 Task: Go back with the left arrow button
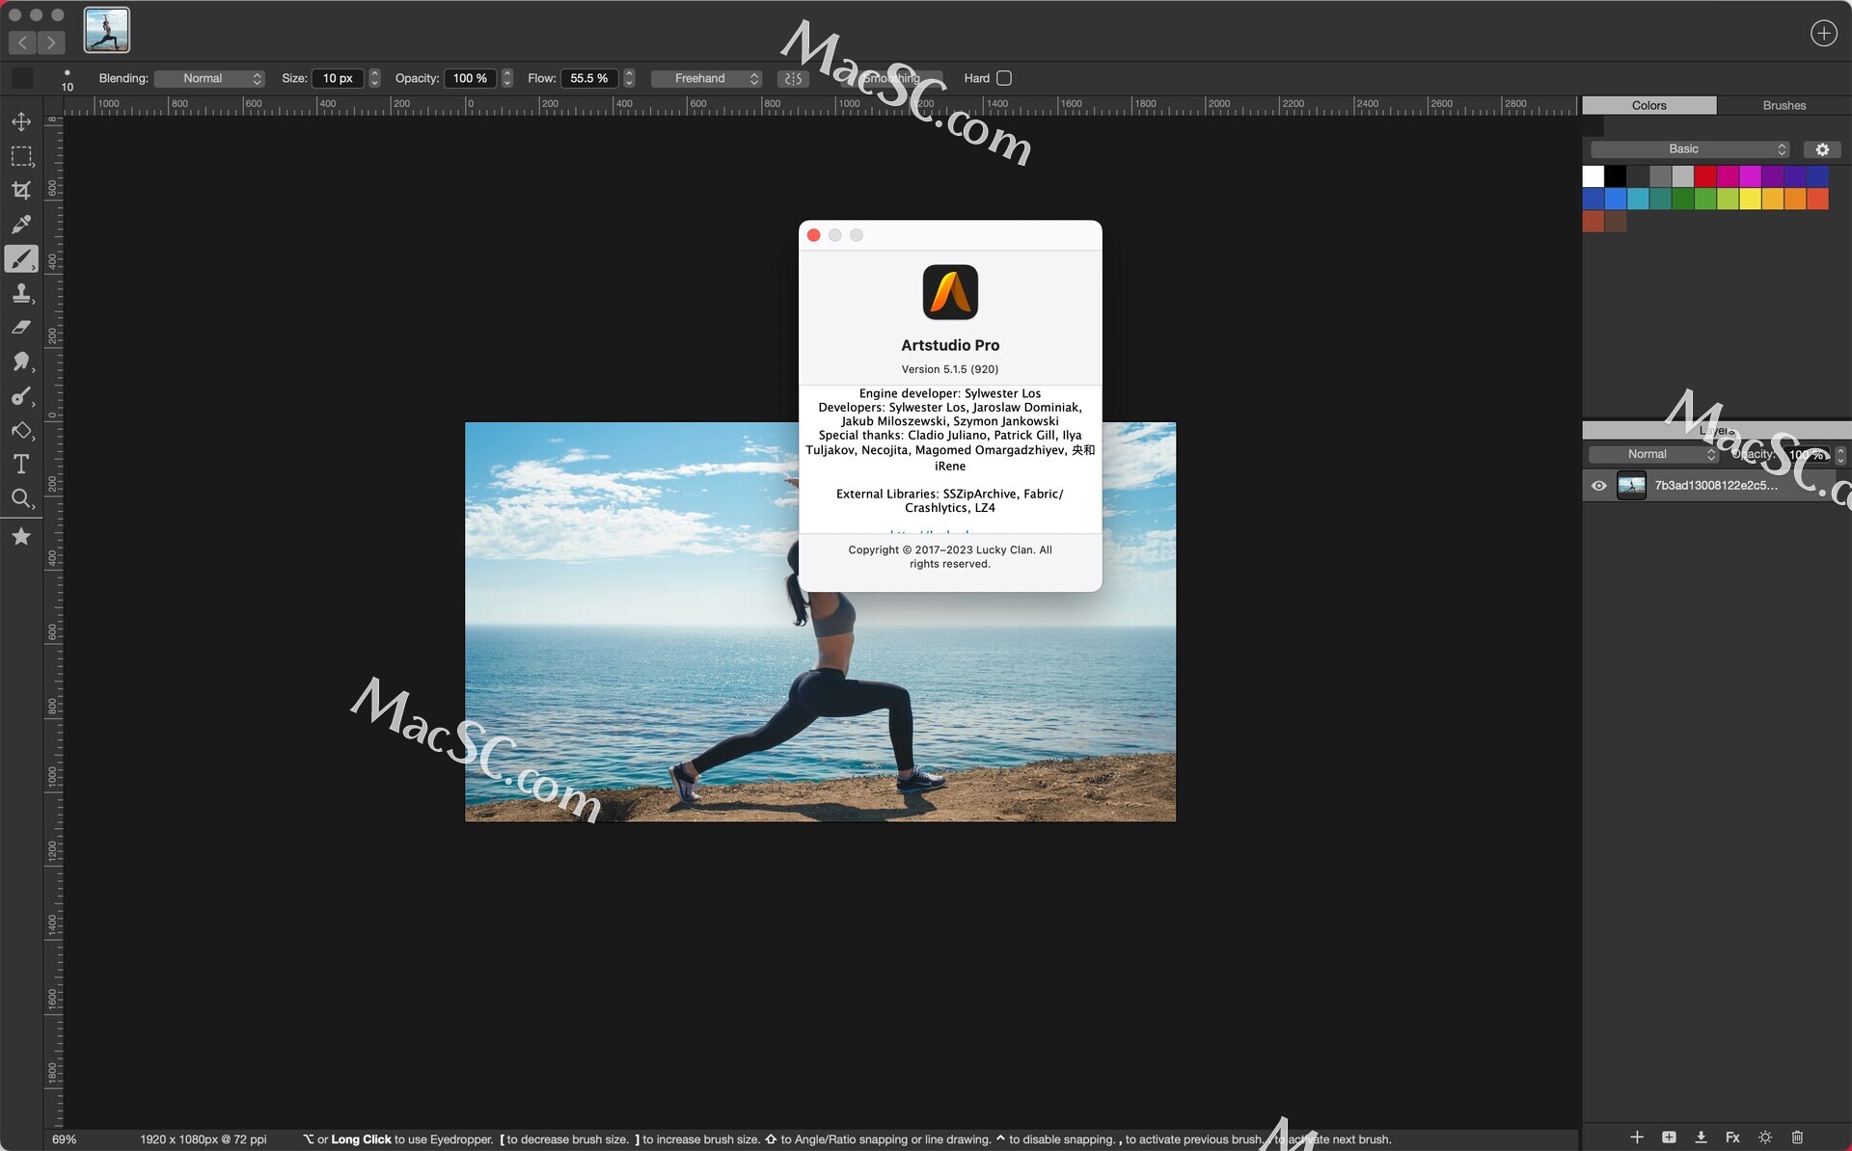(x=22, y=42)
